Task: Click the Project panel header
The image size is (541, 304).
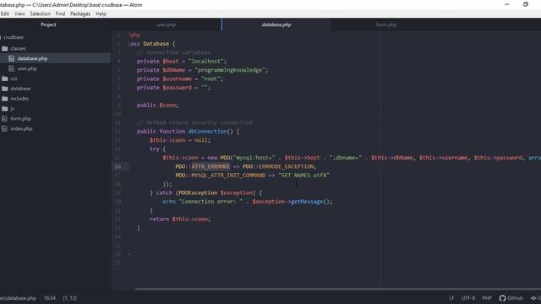Action: click(48, 24)
